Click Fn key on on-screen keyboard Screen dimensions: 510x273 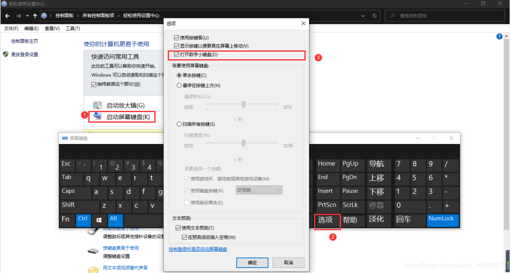pos(66,220)
